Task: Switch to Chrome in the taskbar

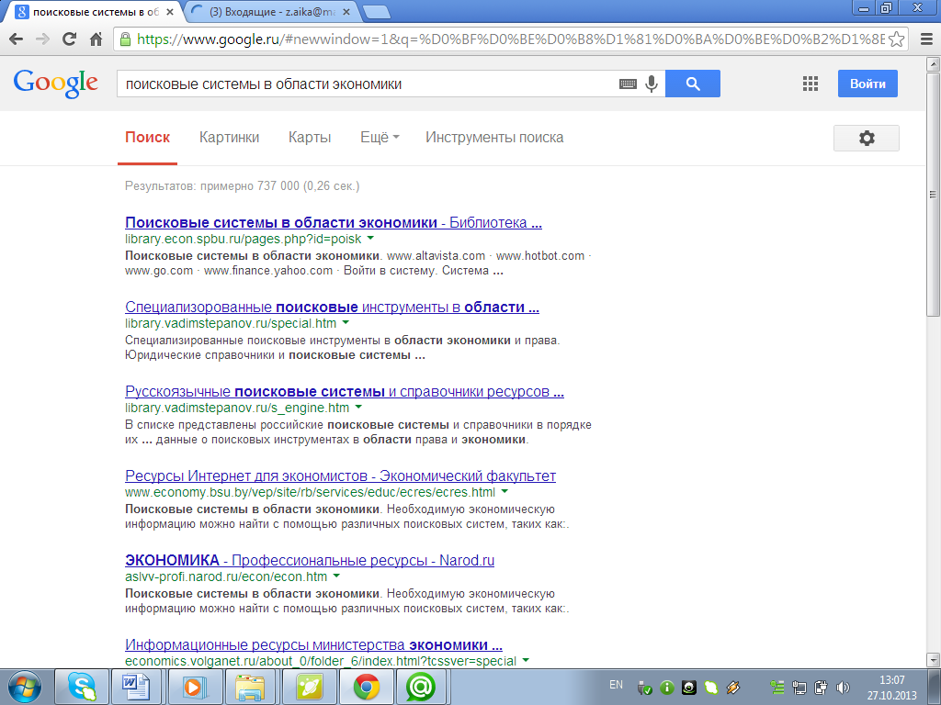Action: click(366, 687)
